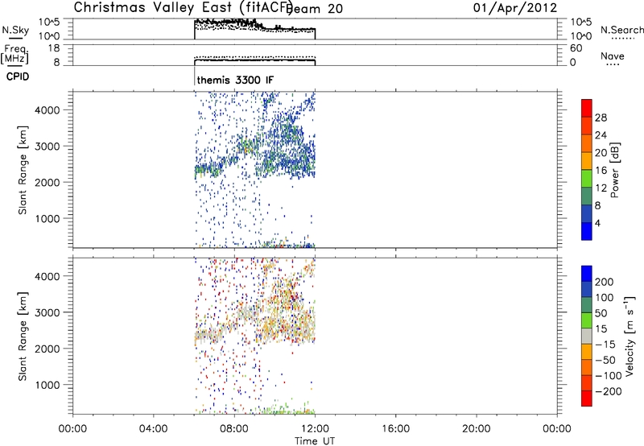Viewport: 644px width, 446px height.
Task: Click 'Slant Range [km]' label of power panel
Action: (x=23, y=170)
